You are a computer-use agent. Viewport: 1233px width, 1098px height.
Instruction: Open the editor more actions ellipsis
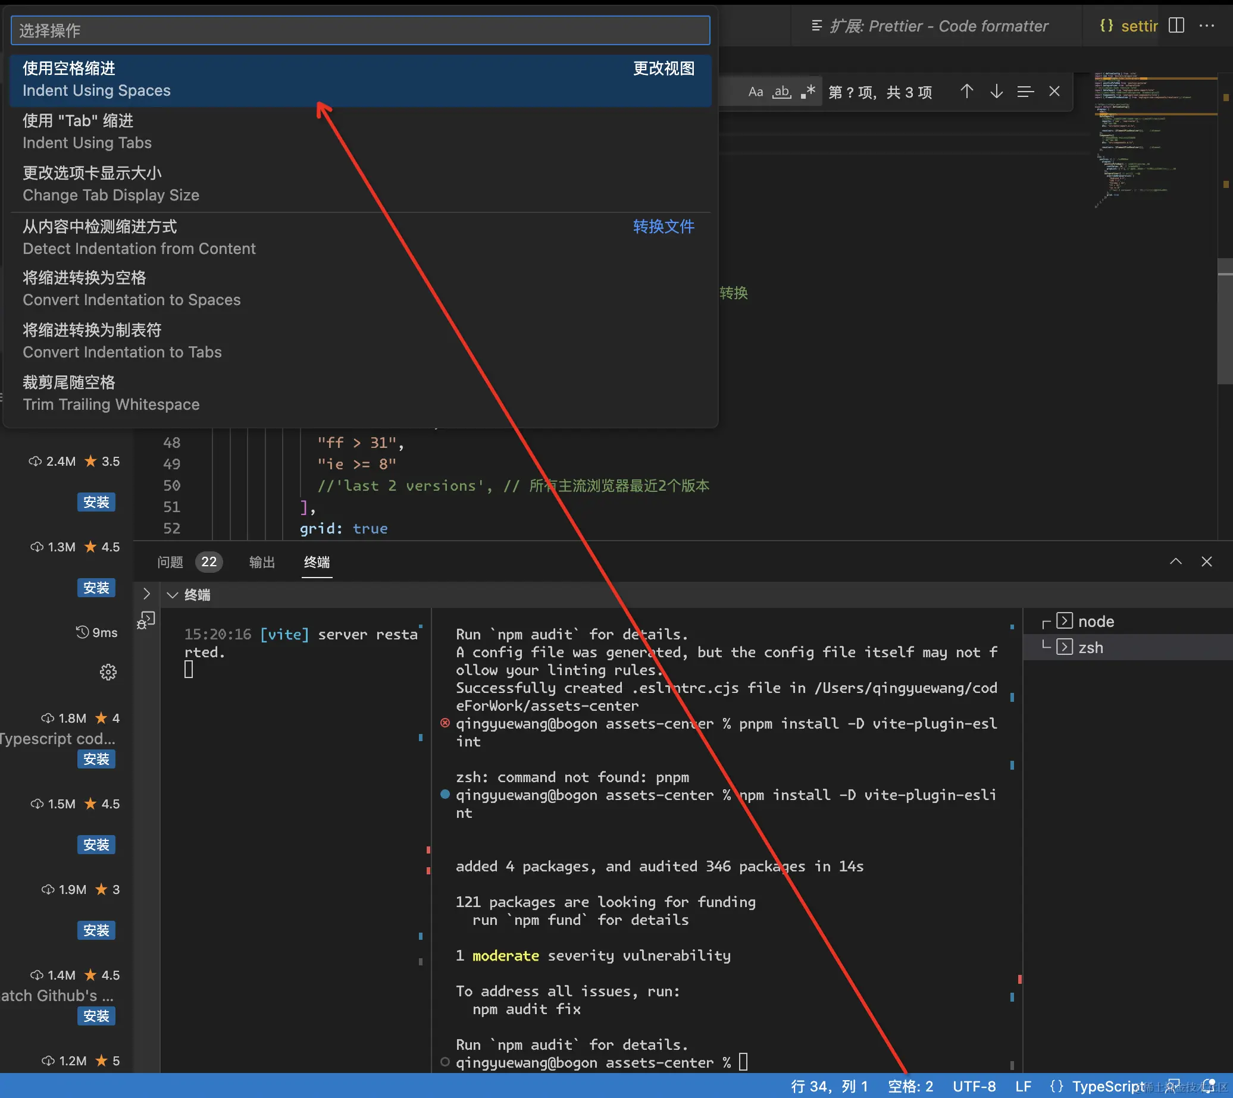pyautogui.click(x=1206, y=26)
